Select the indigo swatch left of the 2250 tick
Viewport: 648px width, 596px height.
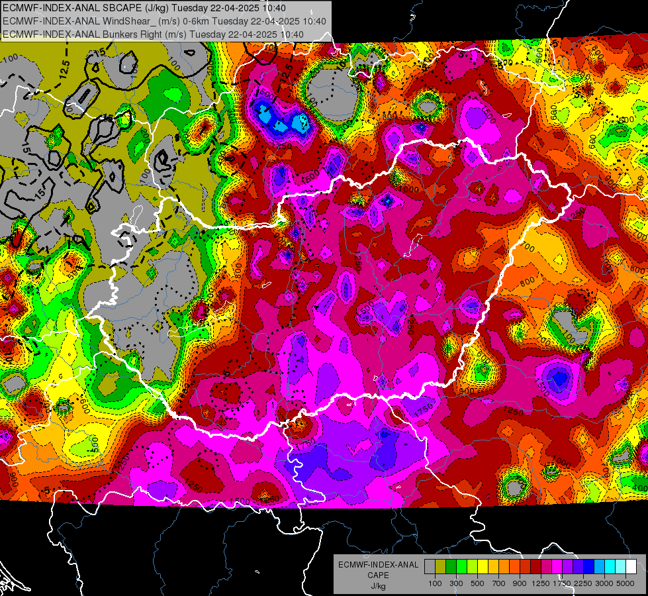(578, 567)
